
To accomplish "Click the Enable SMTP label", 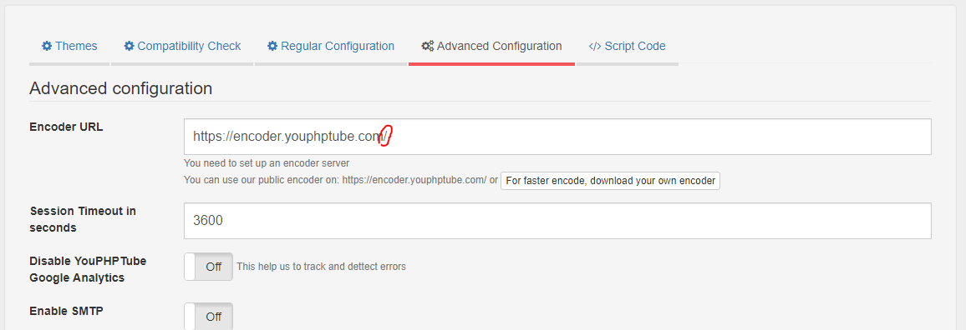I will [66, 311].
